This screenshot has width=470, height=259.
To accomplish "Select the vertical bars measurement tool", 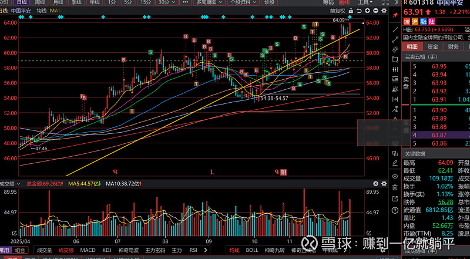I will [395, 69].
